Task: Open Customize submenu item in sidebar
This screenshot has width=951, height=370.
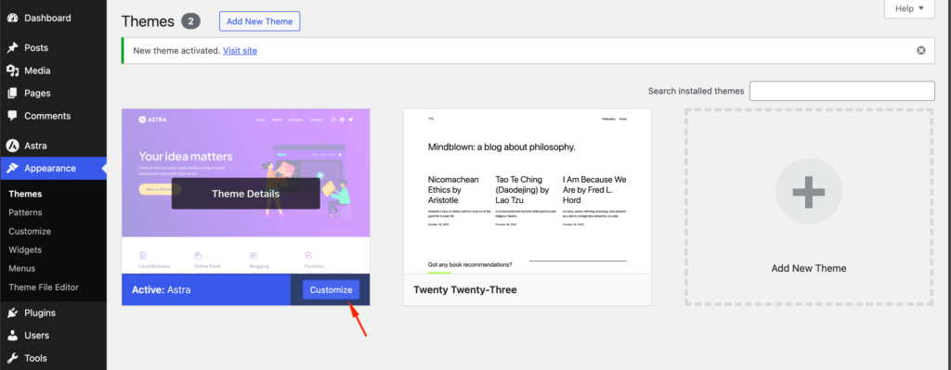Action: tap(30, 231)
